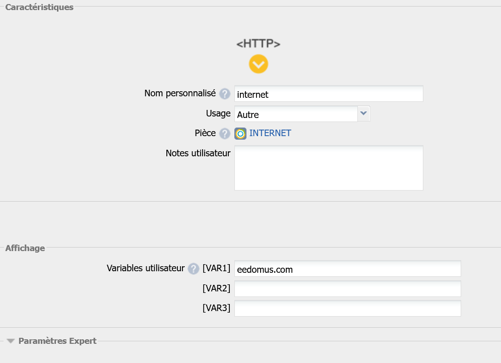Screen dimensions: 501x363
Task: Open the Usage dropdown arrow
Action: [x=363, y=114]
